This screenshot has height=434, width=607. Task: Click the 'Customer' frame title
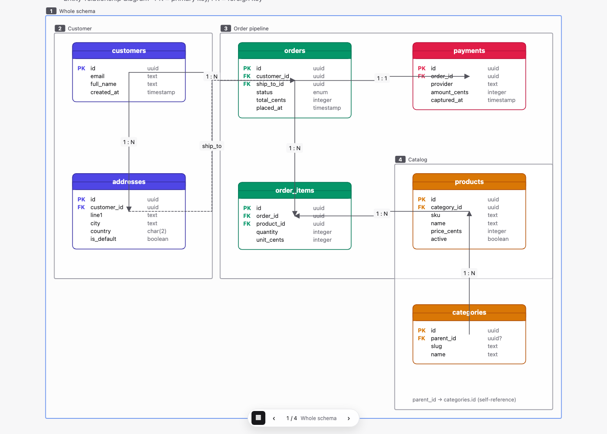(x=80, y=29)
